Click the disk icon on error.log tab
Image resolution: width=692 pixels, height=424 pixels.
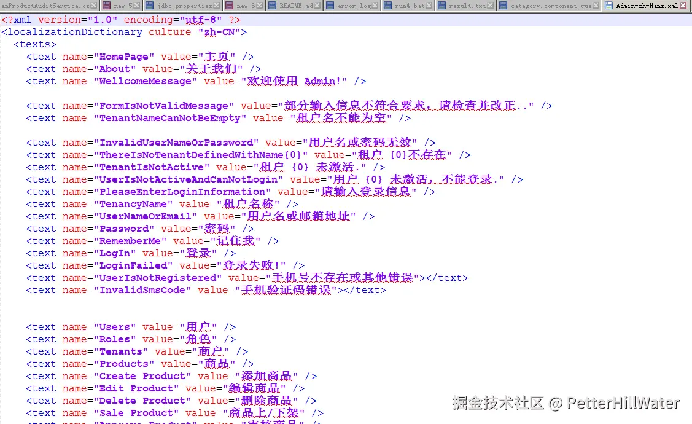pos(330,6)
